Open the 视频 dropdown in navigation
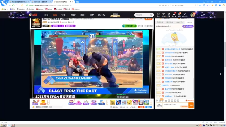The width and height of the screenshot is (226, 127). click(73, 15)
